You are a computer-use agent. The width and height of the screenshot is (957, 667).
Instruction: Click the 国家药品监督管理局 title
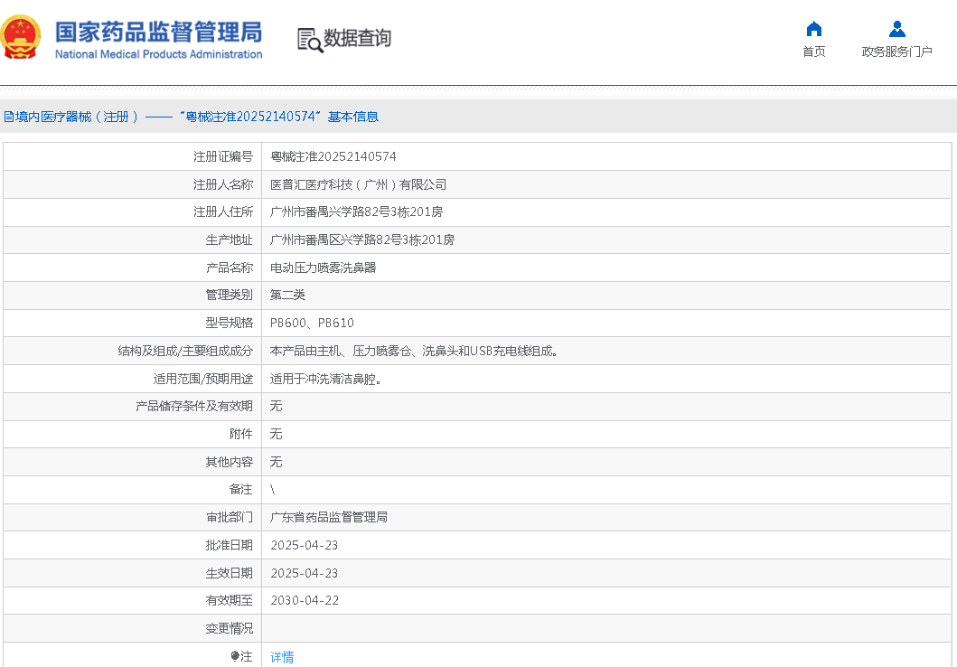click(159, 32)
